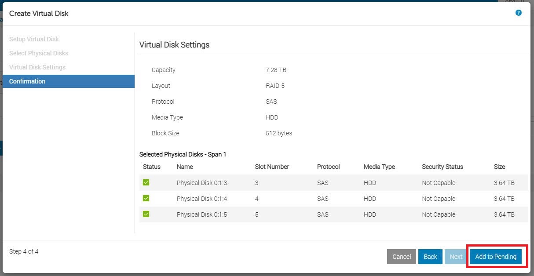Click green status check for Physical Disk 0:1:3
The width and height of the screenshot is (534, 276).
(x=146, y=183)
